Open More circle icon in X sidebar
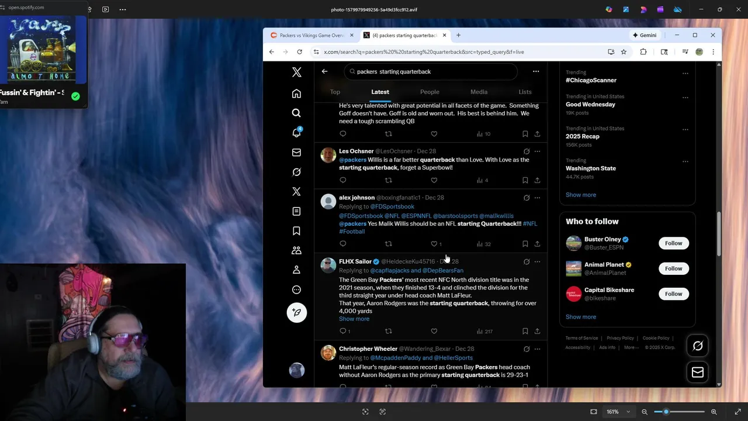Image resolution: width=748 pixels, height=421 pixels. pos(296,290)
